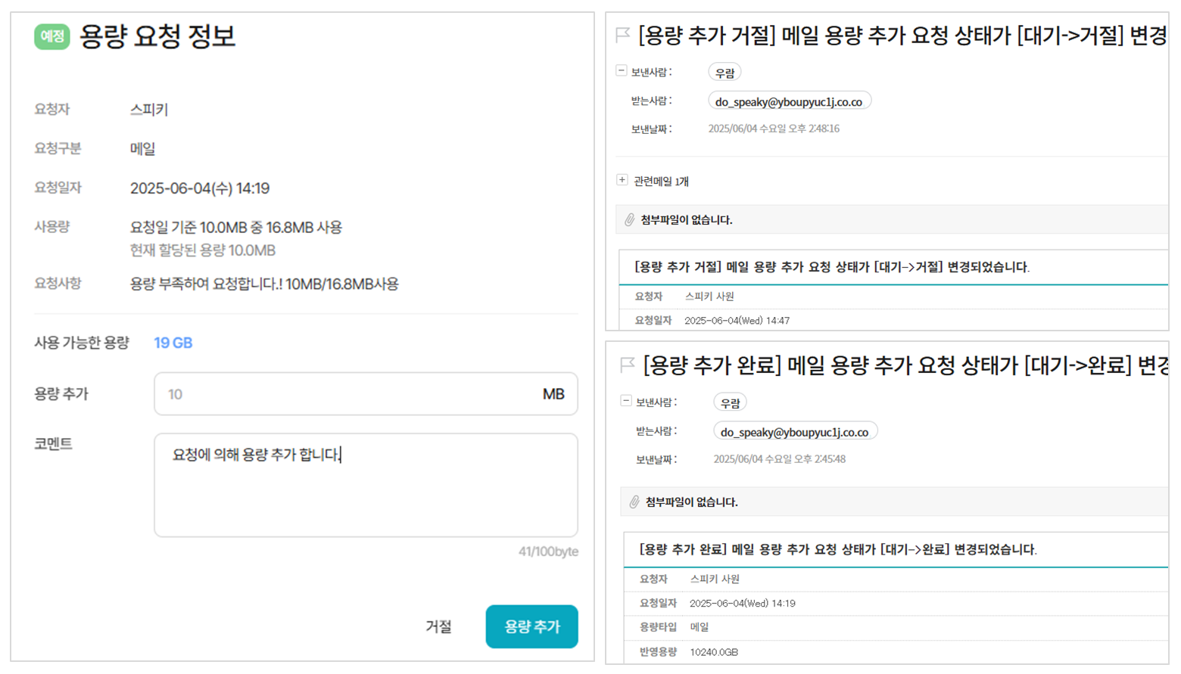Flag the [용량 추가 완료] email
1181x674 pixels.
[x=627, y=365]
